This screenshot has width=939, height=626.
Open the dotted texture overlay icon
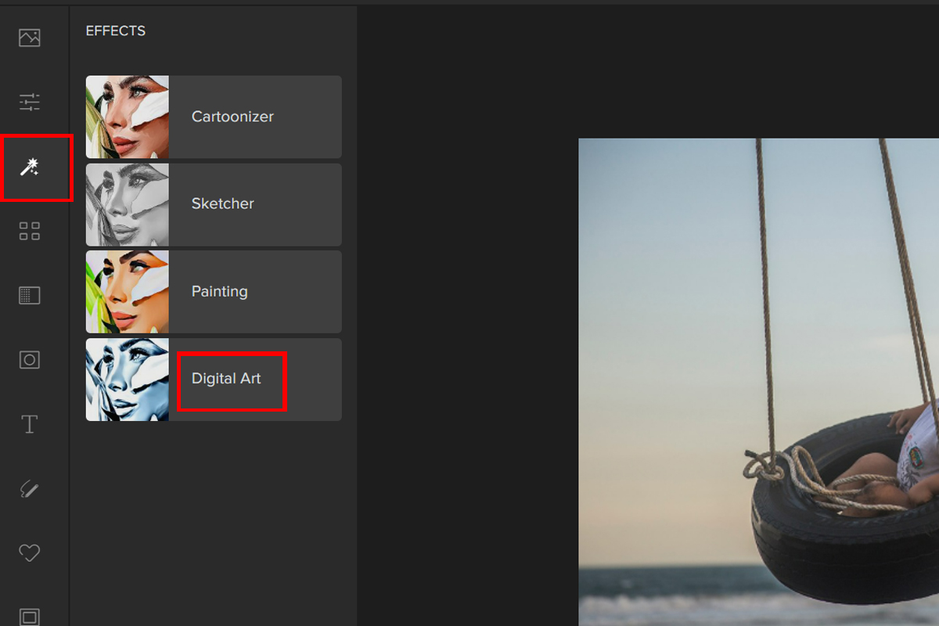[30, 295]
